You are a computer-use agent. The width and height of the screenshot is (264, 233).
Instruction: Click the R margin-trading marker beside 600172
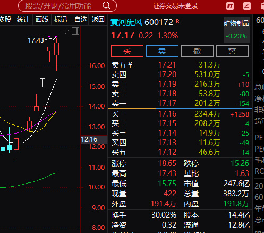click(x=177, y=21)
